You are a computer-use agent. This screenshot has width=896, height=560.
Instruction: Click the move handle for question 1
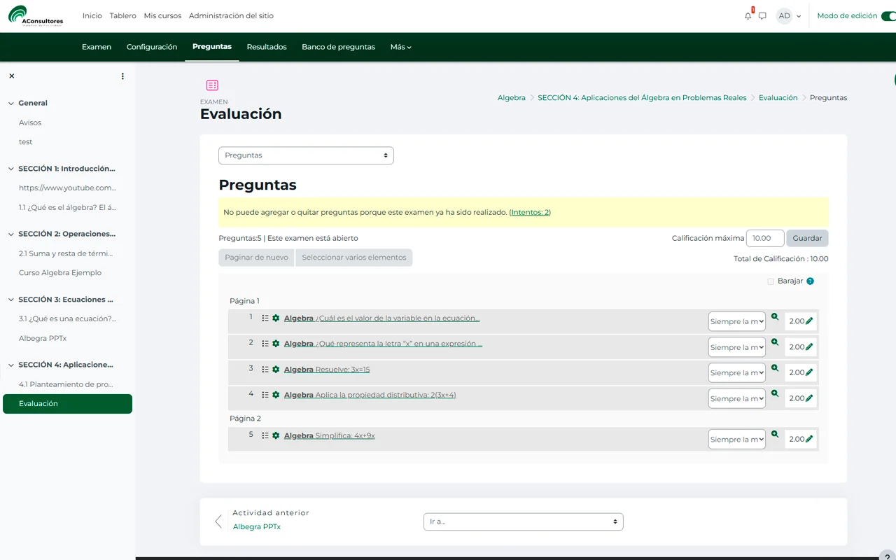[265, 318]
